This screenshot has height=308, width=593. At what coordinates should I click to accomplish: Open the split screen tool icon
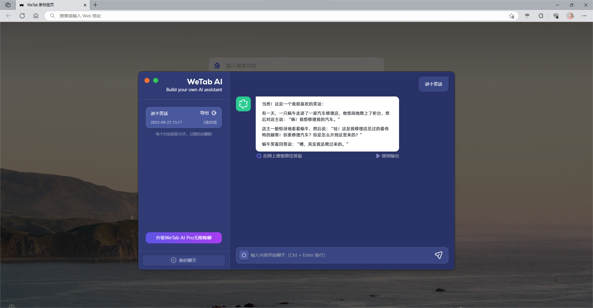point(527,16)
